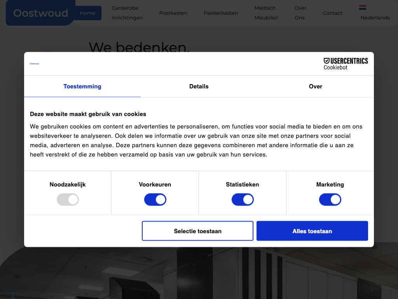The height and width of the screenshot is (299, 398).
Task: Disable the Voorkeuren cookies toggle
Action: (155, 200)
